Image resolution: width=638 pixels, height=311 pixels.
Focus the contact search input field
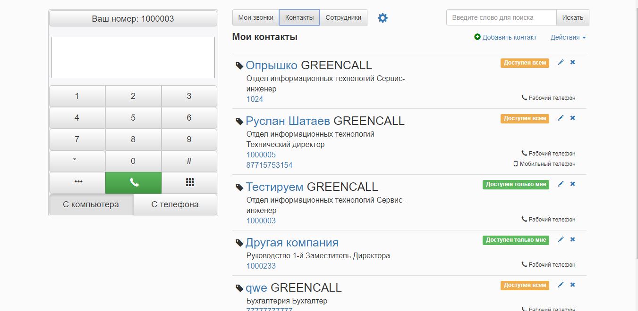501,17
